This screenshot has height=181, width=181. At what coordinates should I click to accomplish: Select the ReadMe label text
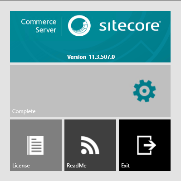click(77, 166)
